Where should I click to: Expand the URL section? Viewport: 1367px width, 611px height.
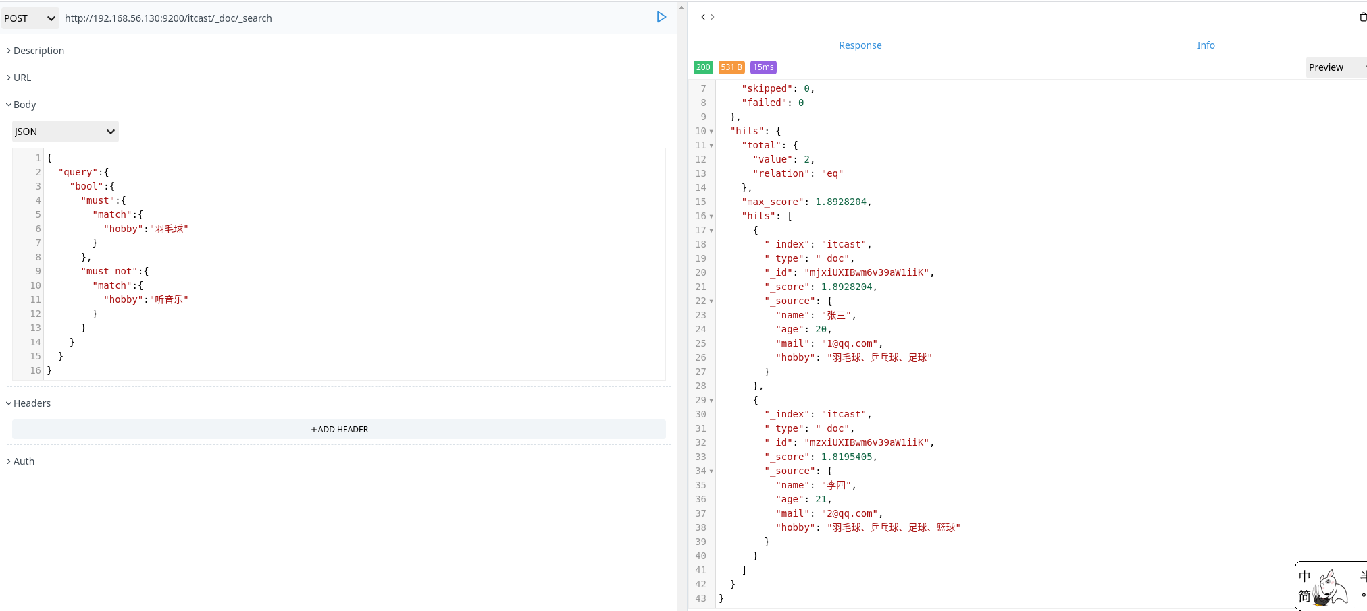point(22,78)
